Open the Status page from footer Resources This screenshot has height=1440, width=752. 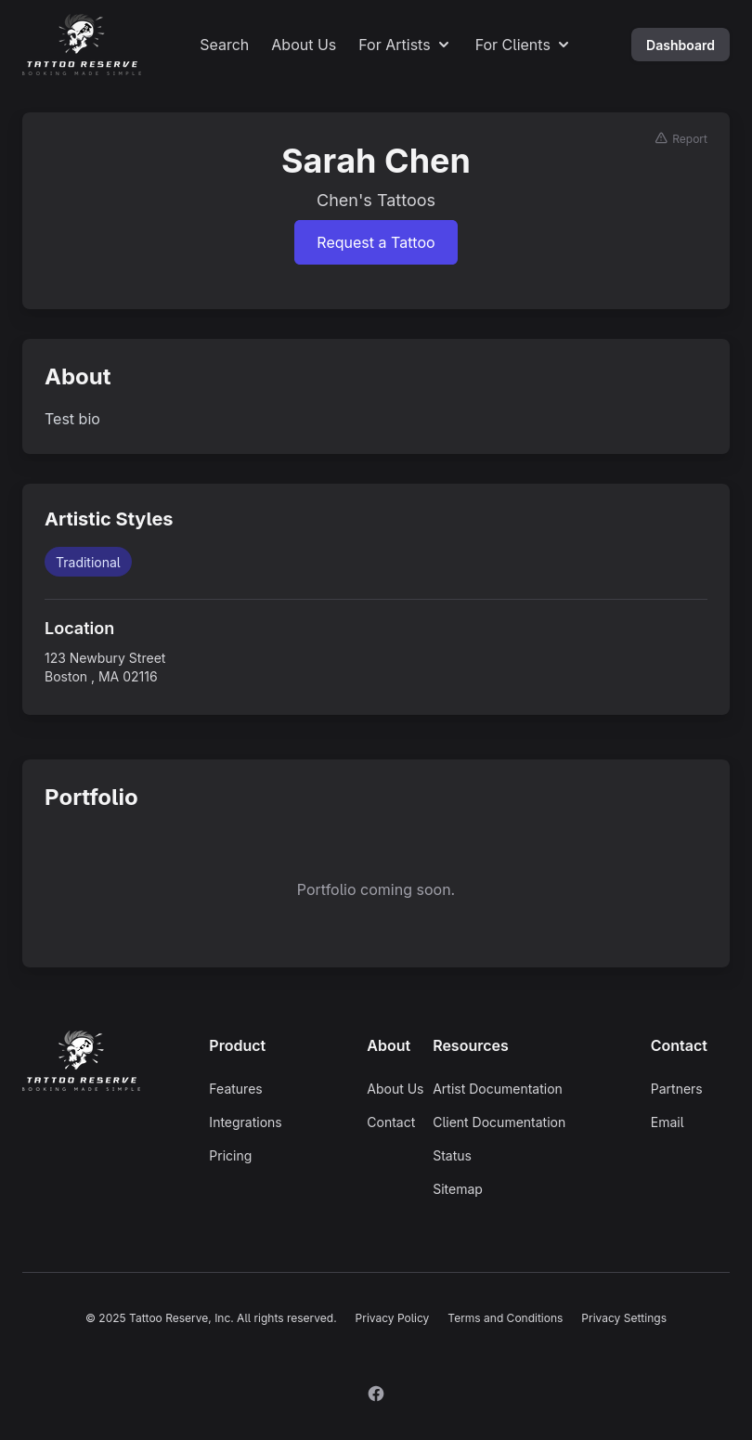point(452,1155)
